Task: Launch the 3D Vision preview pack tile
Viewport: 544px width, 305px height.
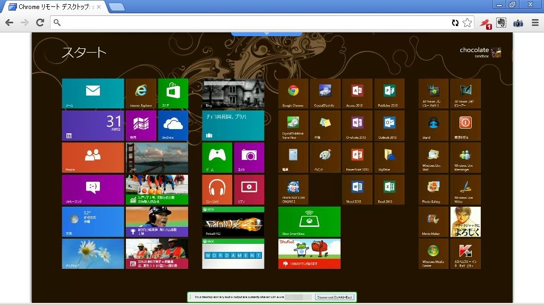Action: coord(433,94)
